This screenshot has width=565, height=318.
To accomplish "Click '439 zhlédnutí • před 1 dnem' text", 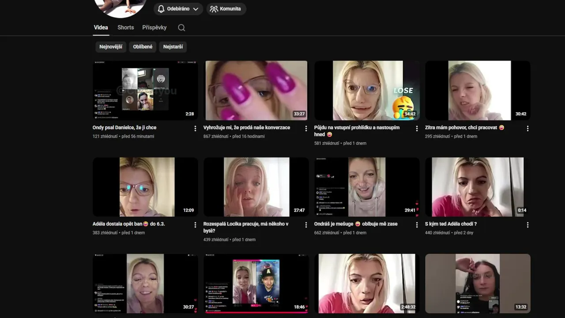I will click(230, 240).
